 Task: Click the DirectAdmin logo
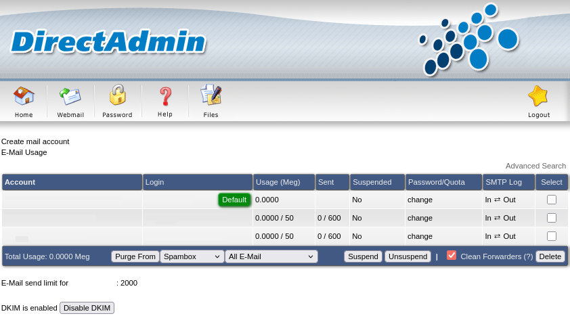pos(108,42)
